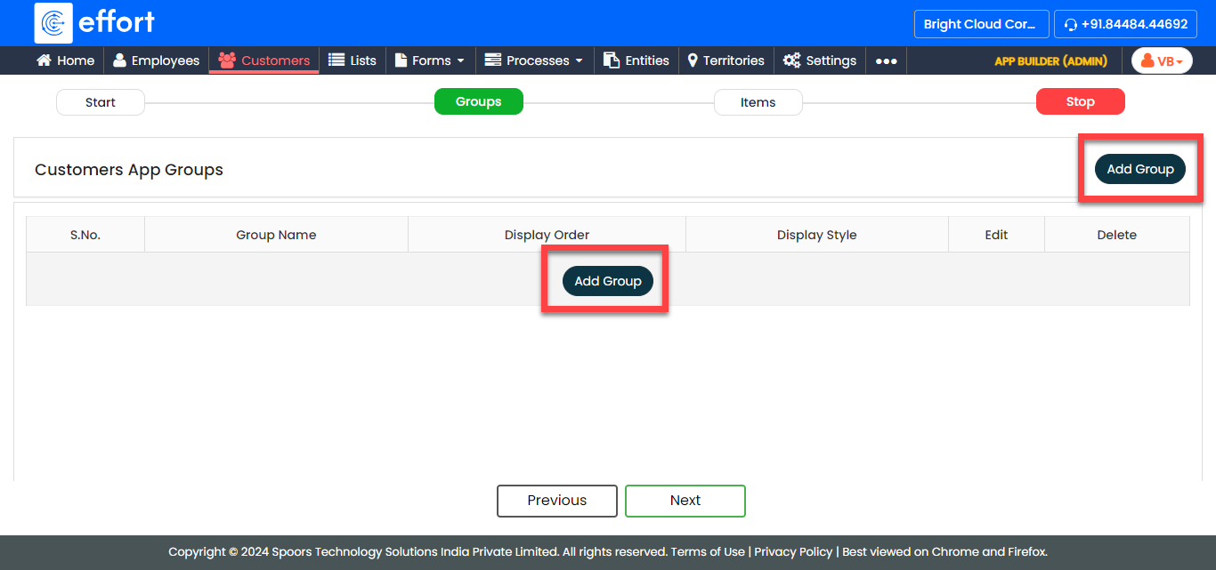Open the Lists menu item
1216x570 pixels.
coord(353,60)
